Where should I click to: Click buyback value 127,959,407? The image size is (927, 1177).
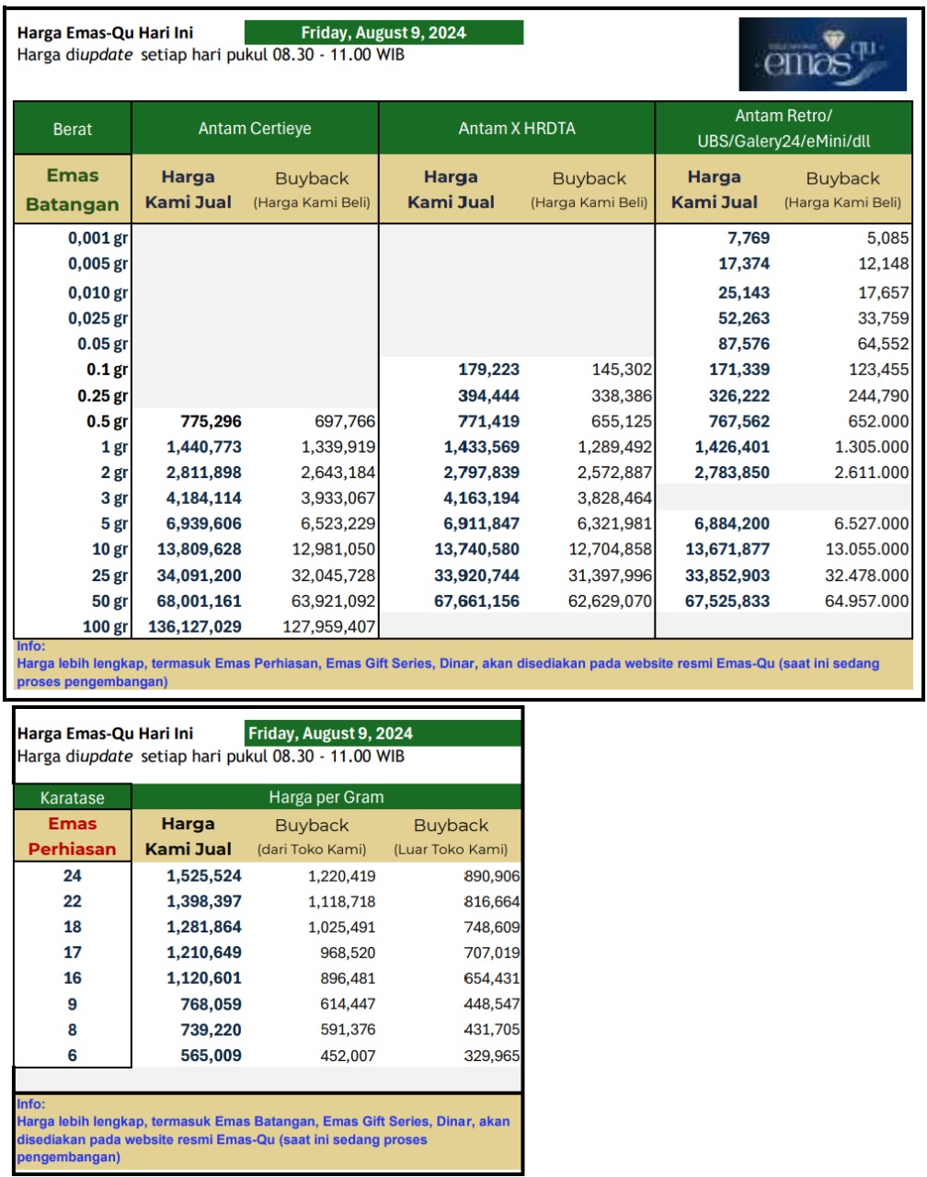(x=328, y=627)
